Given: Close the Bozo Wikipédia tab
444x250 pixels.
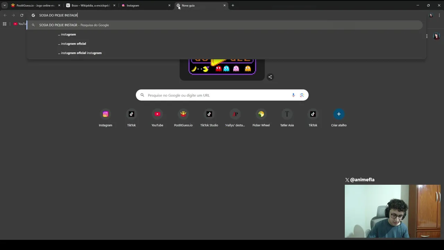Looking at the screenshot, I should 114,5.
